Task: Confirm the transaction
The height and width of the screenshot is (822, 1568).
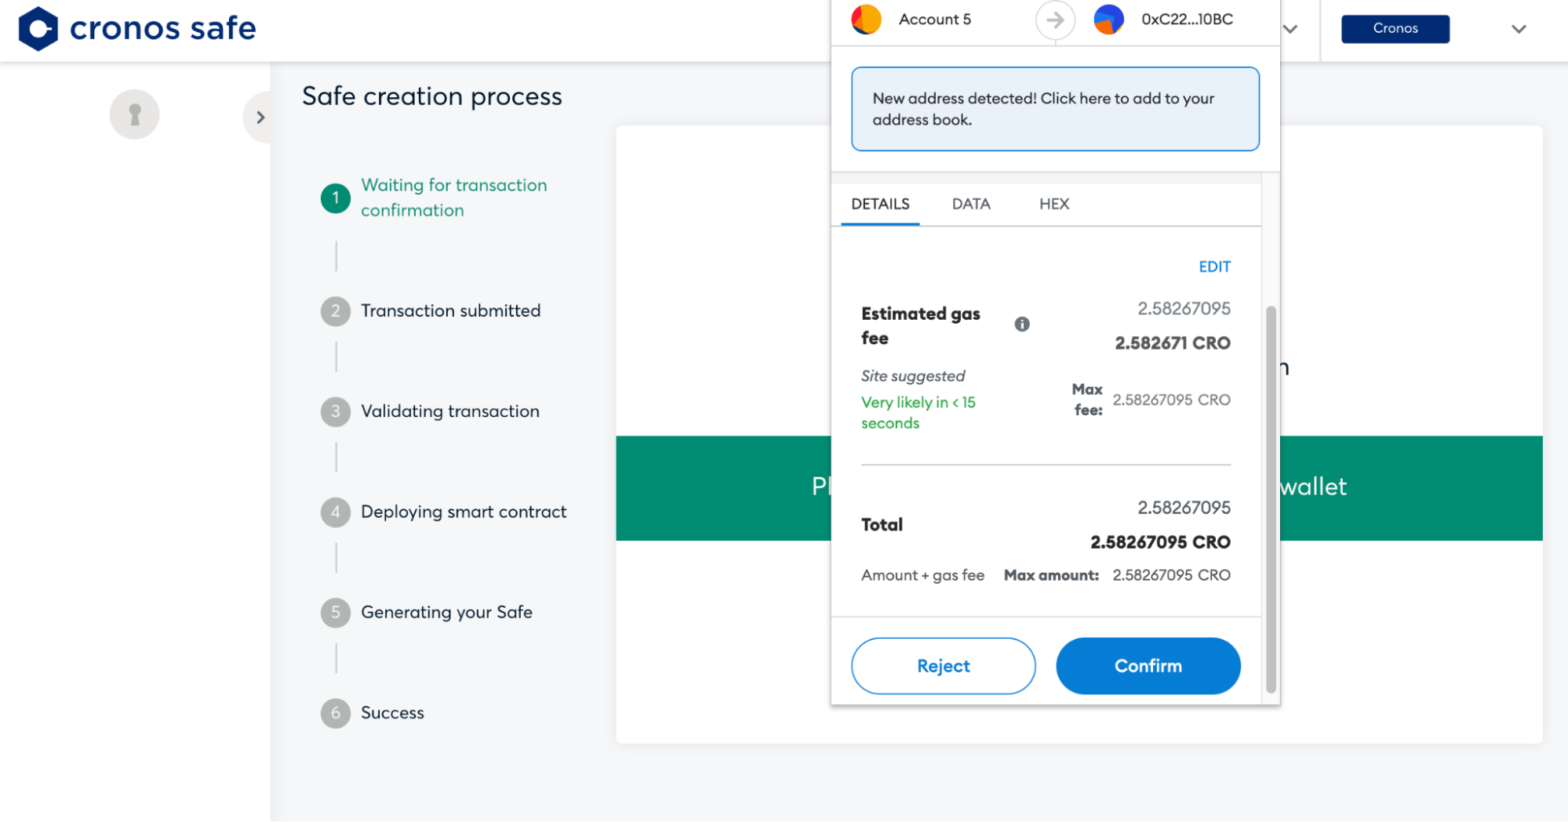Action: coord(1148,666)
